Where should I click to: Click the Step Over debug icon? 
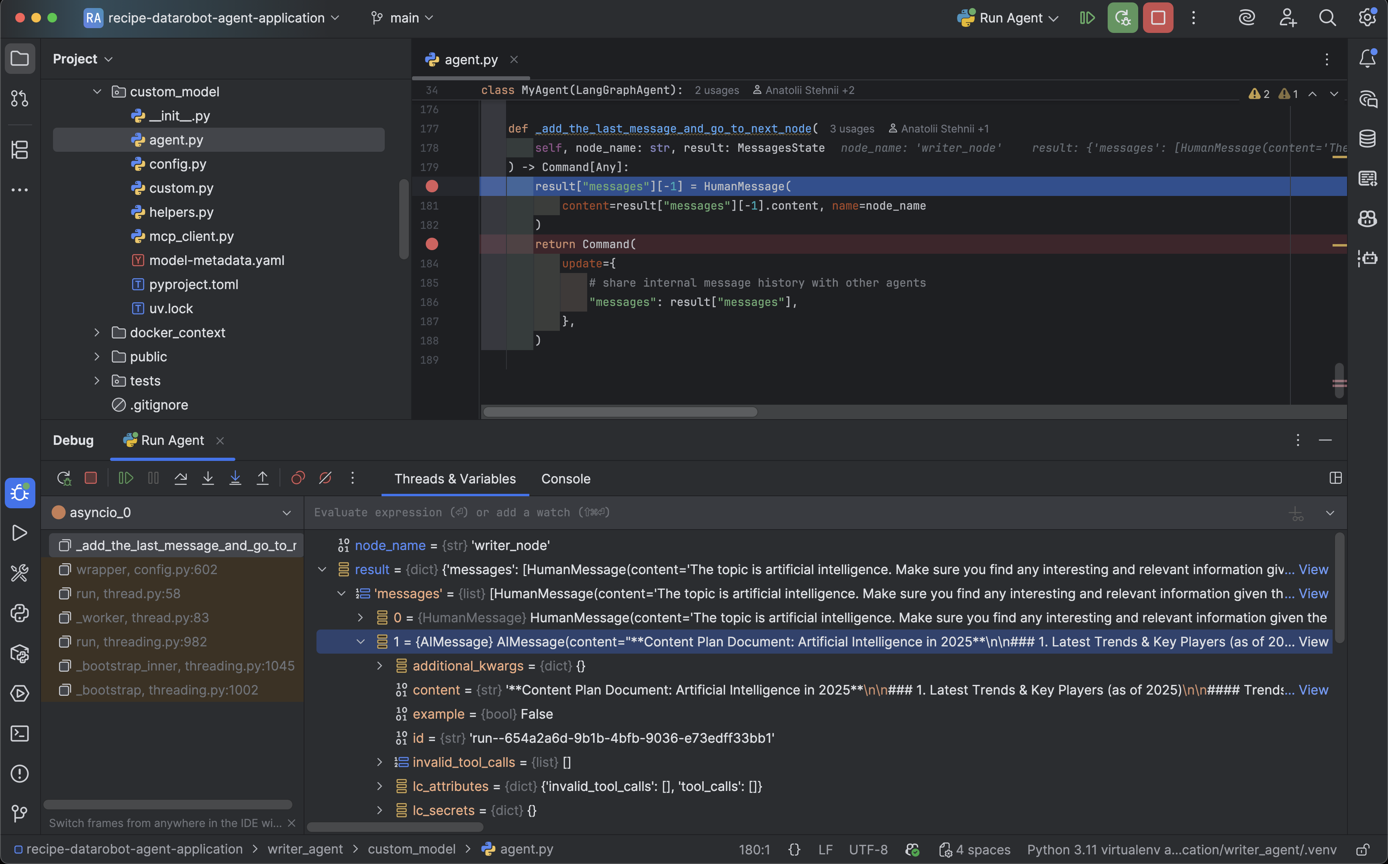point(181,478)
